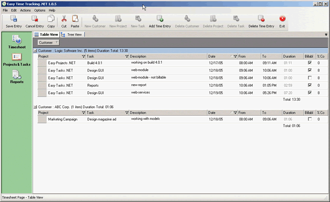330x202 pixels.
Task: Click the Delete Customer toolbar icon
Action: pos(187,19)
